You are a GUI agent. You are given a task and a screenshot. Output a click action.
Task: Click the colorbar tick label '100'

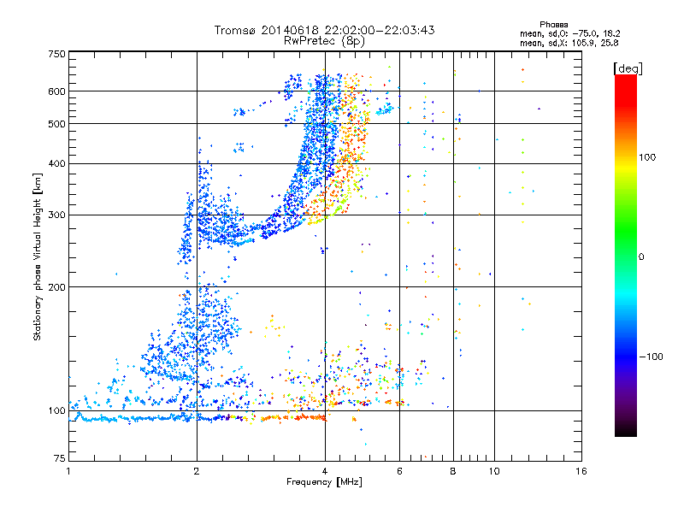pos(647,157)
